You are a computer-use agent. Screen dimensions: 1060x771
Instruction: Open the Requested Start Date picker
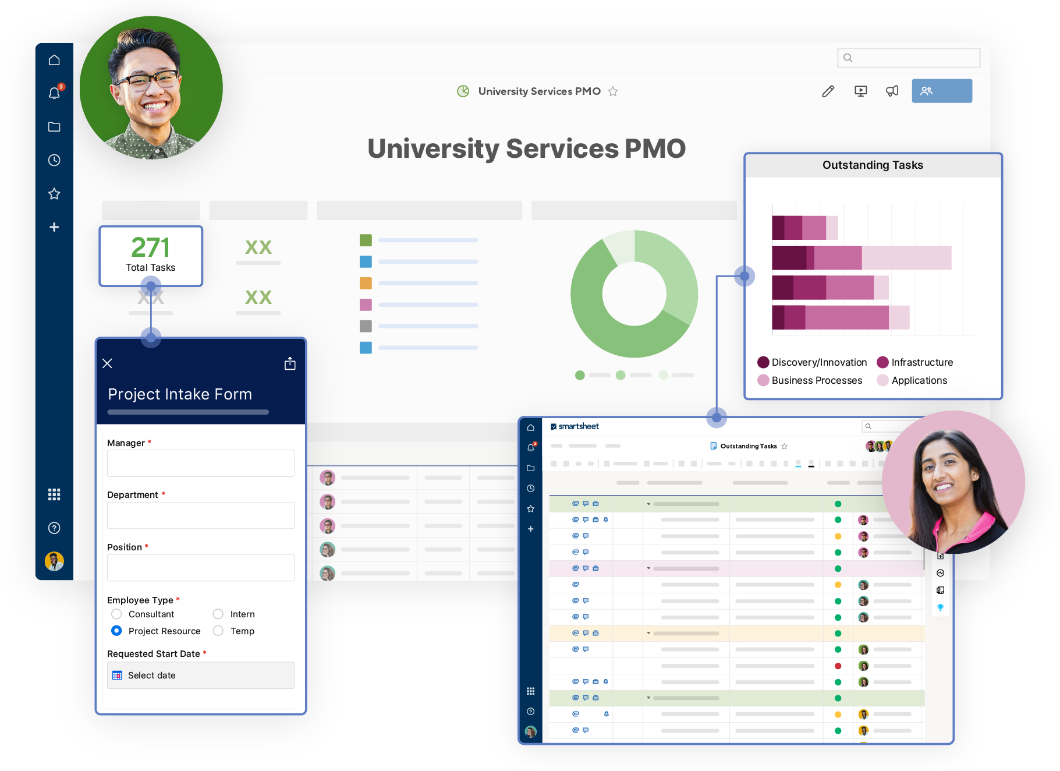point(200,675)
